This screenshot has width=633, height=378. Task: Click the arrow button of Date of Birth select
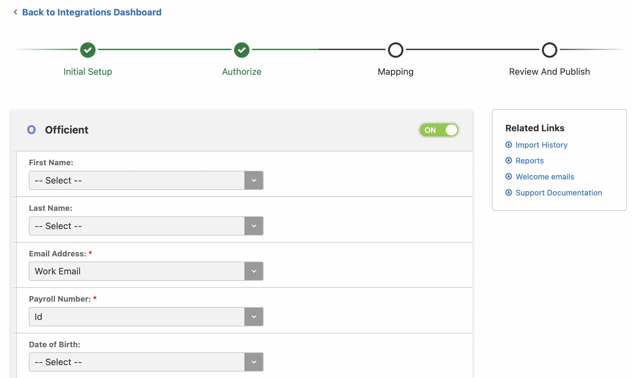tap(254, 362)
